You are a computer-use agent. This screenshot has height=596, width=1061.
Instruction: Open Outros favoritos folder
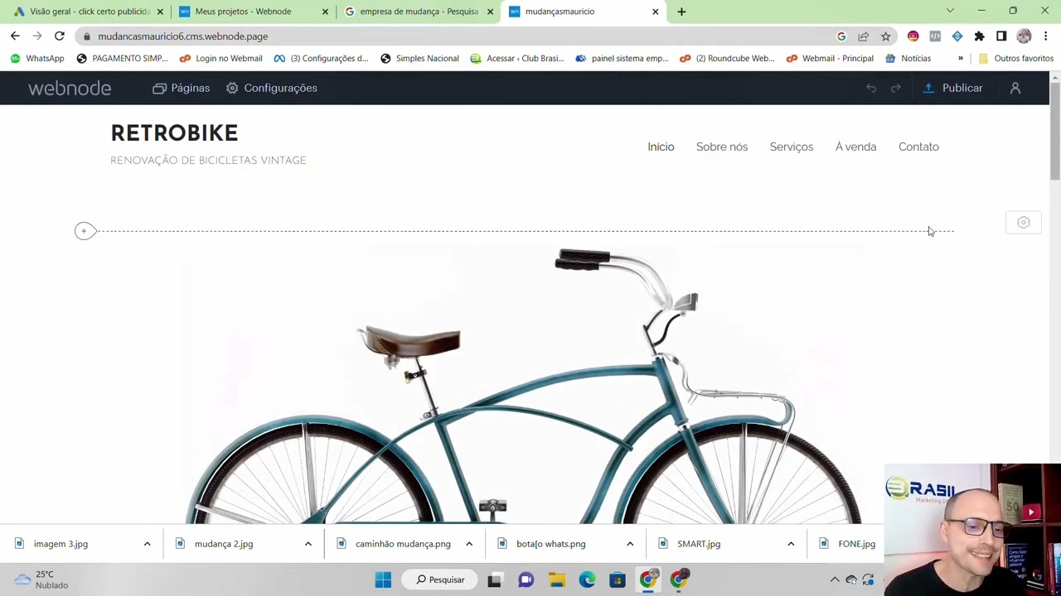coord(1015,59)
